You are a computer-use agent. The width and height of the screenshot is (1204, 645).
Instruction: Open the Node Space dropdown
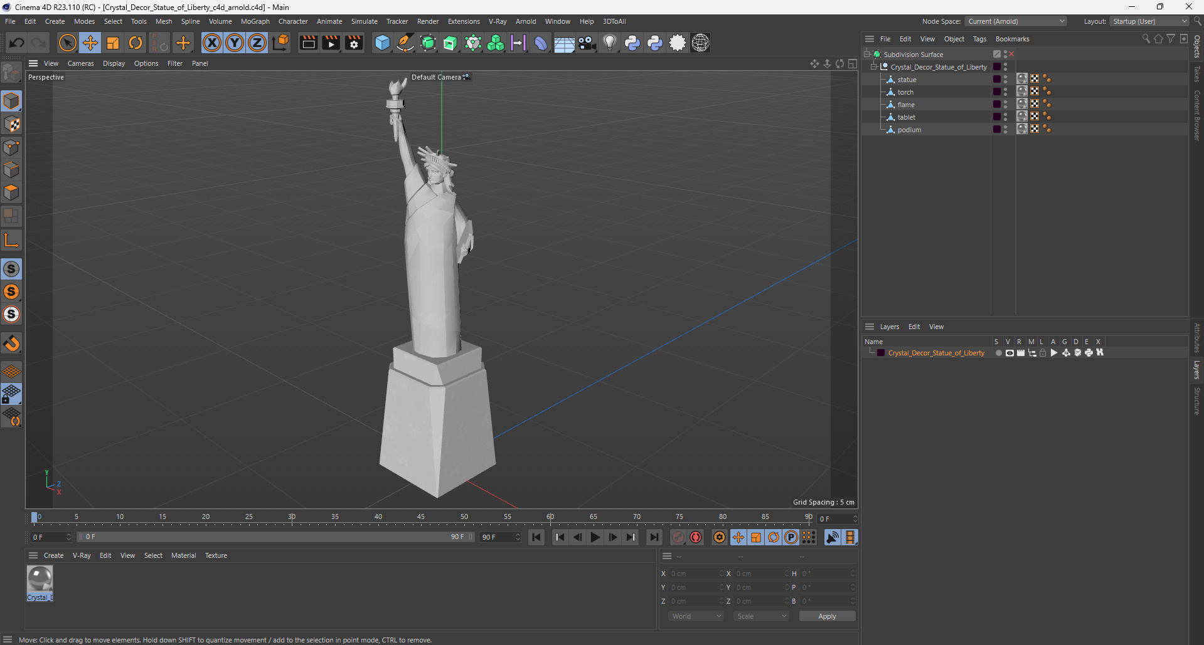1015,21
